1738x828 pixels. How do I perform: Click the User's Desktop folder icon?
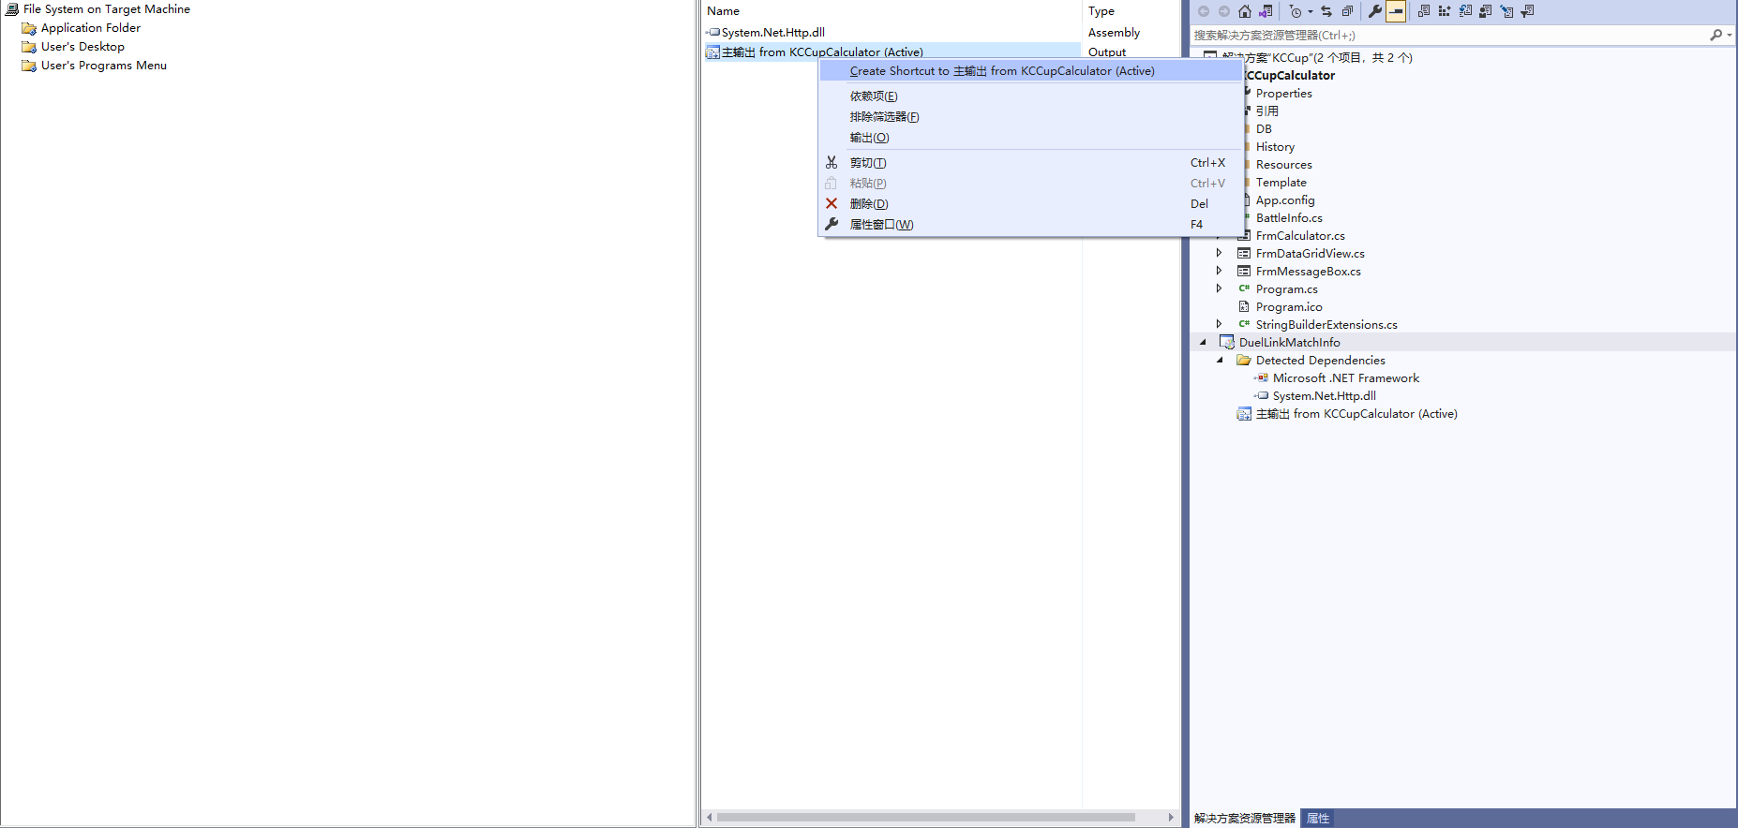point(29,47)
